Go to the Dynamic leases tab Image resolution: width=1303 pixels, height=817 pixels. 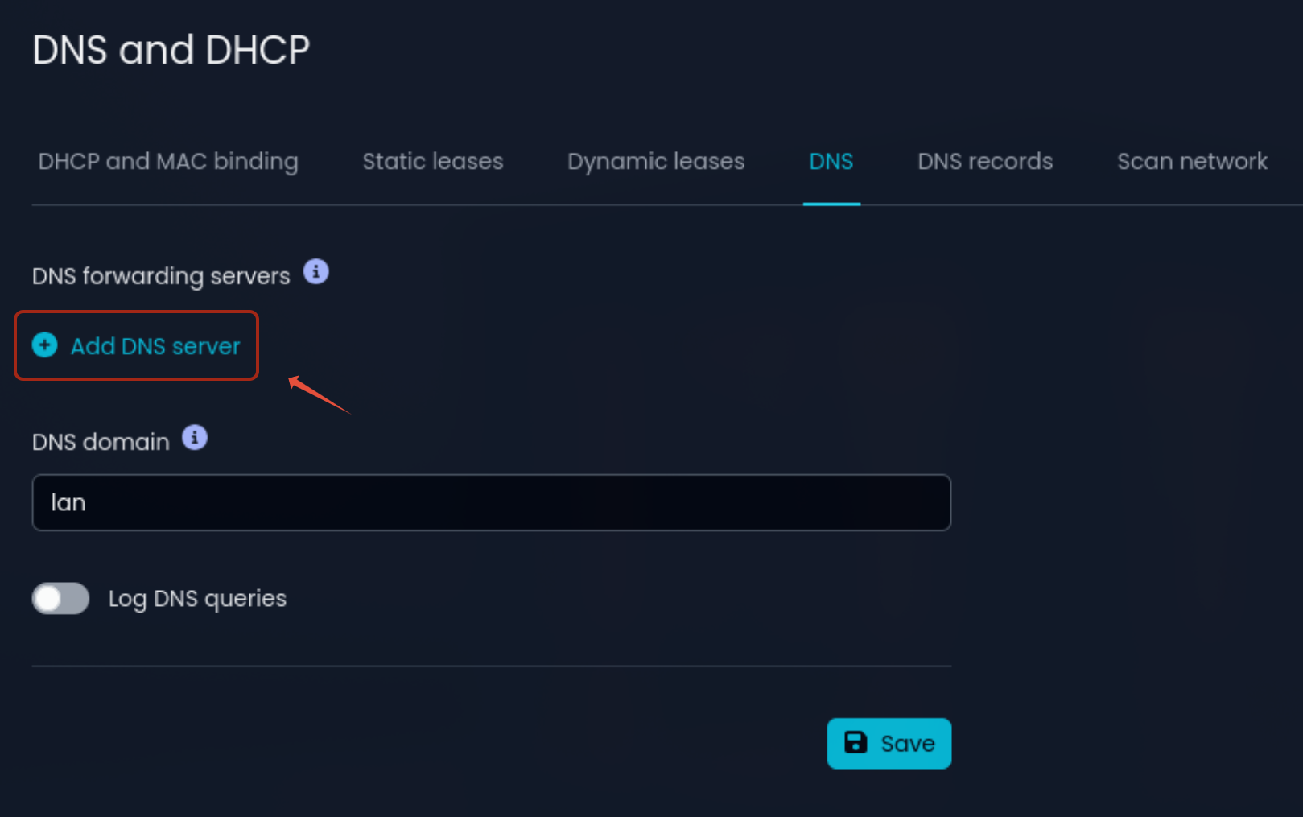656,161
